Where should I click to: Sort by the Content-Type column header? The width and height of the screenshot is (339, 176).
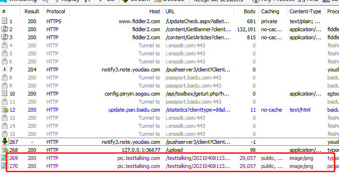click(305, 11)
